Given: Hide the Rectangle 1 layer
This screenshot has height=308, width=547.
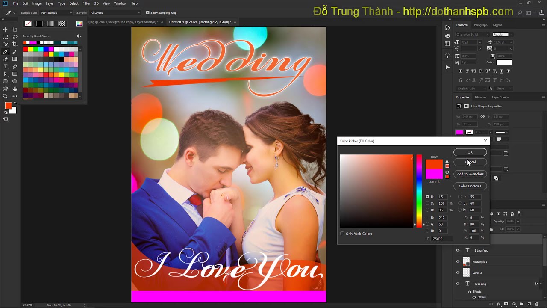Looking at the screenshot, I should point(458,261).
